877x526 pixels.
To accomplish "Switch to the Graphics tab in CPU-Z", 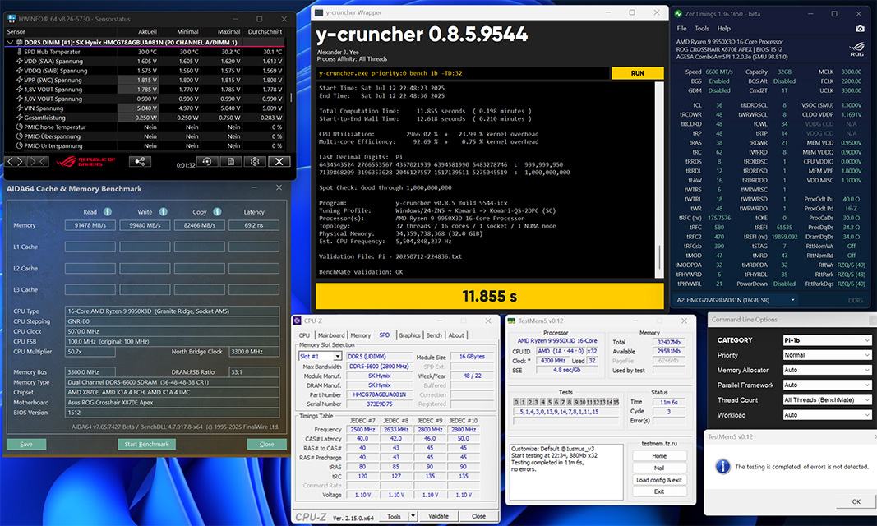I will pyautogui.click(x=409, y=335).
